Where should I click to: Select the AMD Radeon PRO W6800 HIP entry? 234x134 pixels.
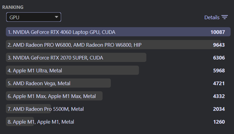(118, 45)
